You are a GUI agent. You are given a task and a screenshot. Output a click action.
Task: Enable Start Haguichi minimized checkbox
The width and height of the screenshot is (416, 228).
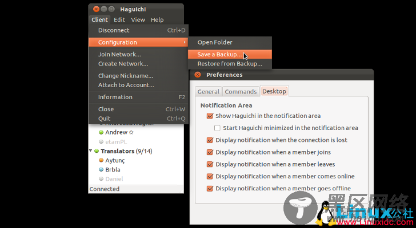(217, 128)
